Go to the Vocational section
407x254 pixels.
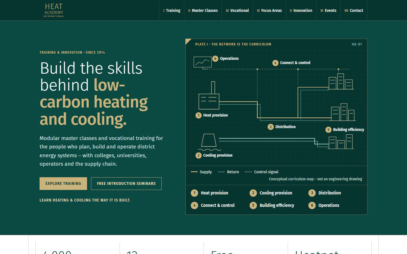pos(237,10)
